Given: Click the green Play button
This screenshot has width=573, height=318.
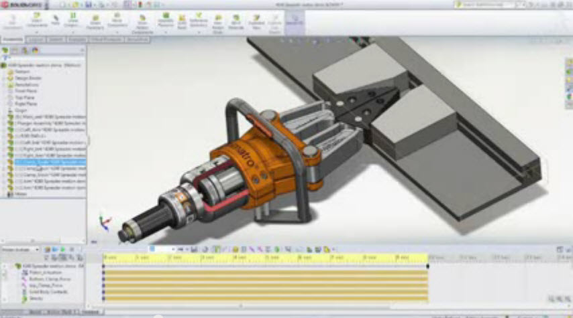Looking at the screenshot, I should click(63, 250).
